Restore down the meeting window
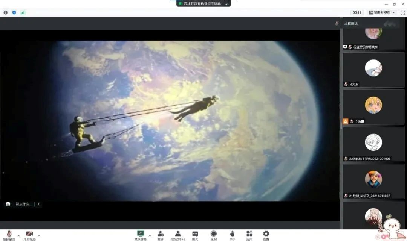The width and height of the screenshot is (407, 241). [x=395, y=4]
